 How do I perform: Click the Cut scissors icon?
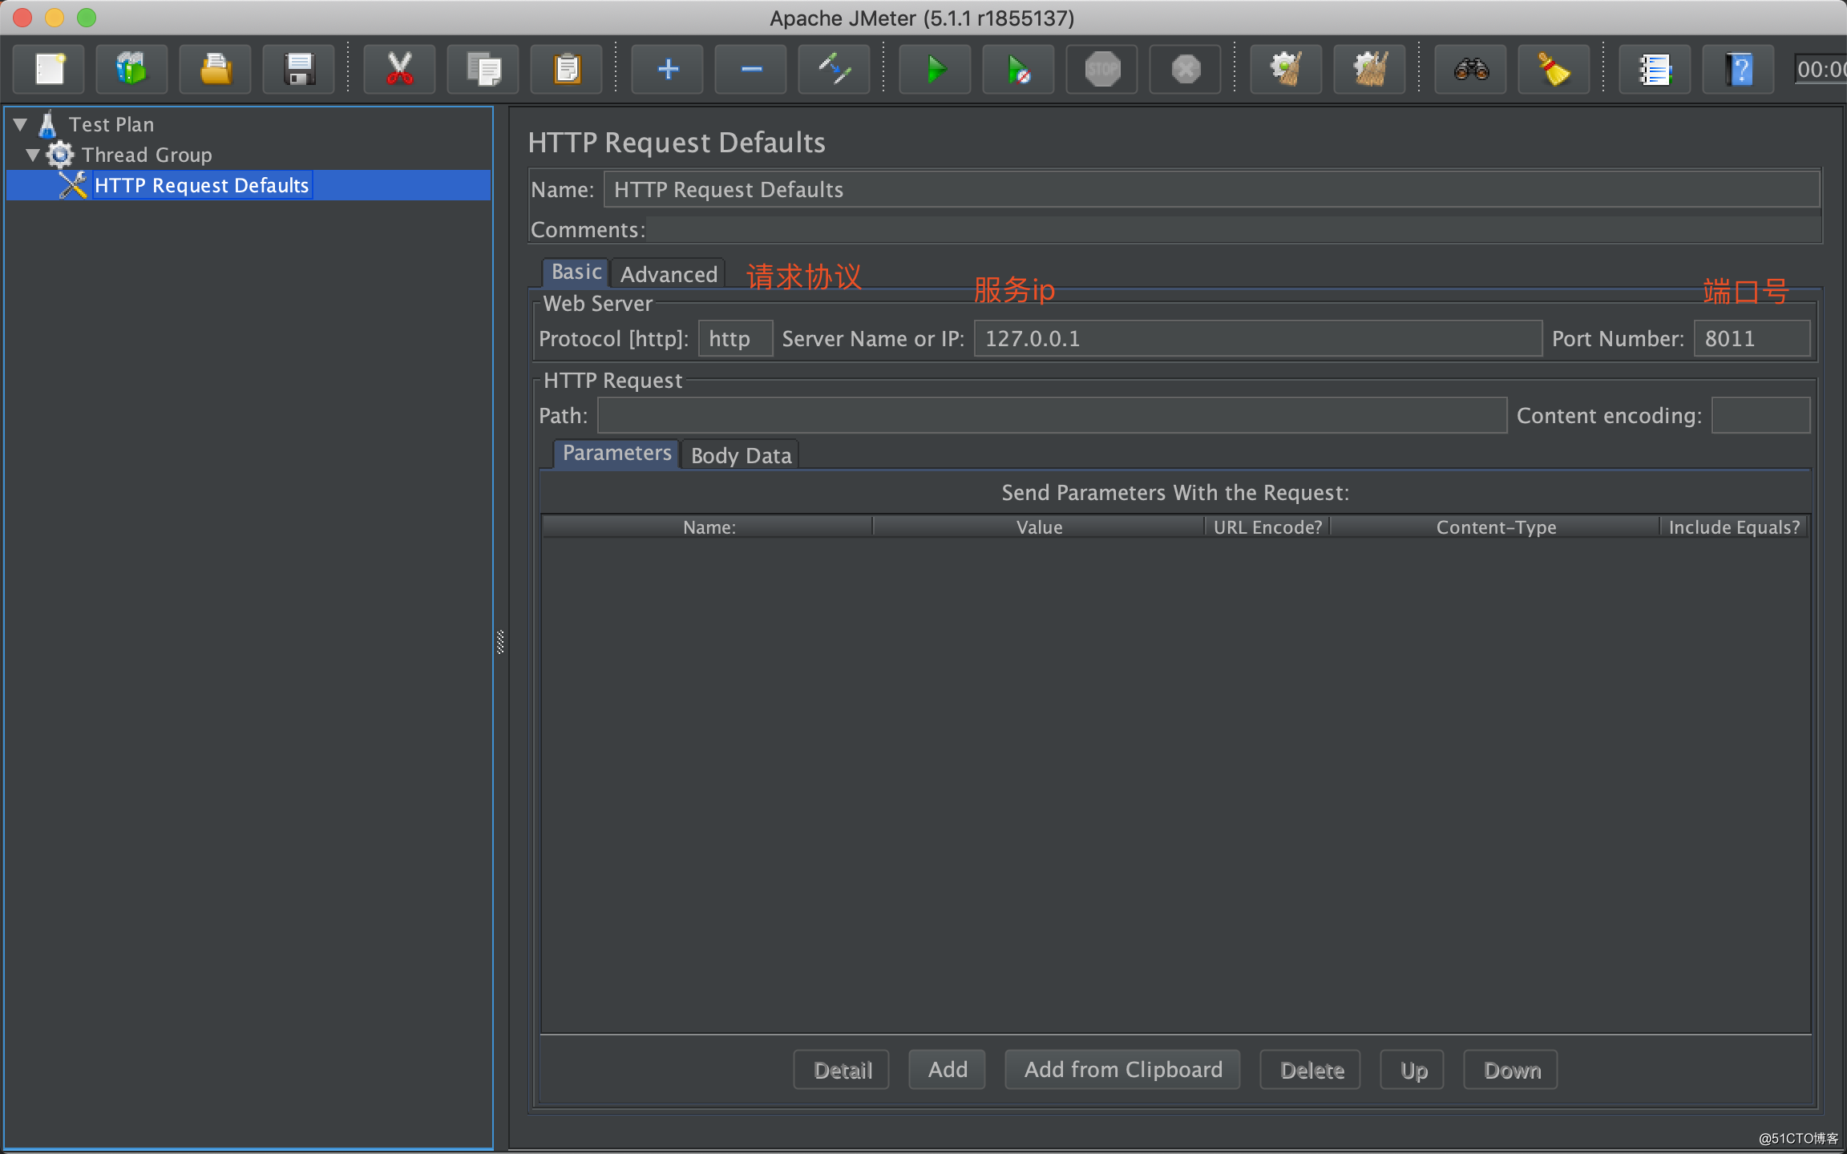[x=399, y=70]
